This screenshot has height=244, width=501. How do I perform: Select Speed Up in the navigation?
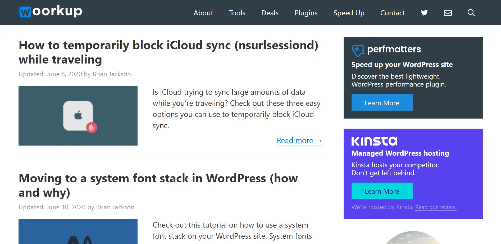point(349,13)
